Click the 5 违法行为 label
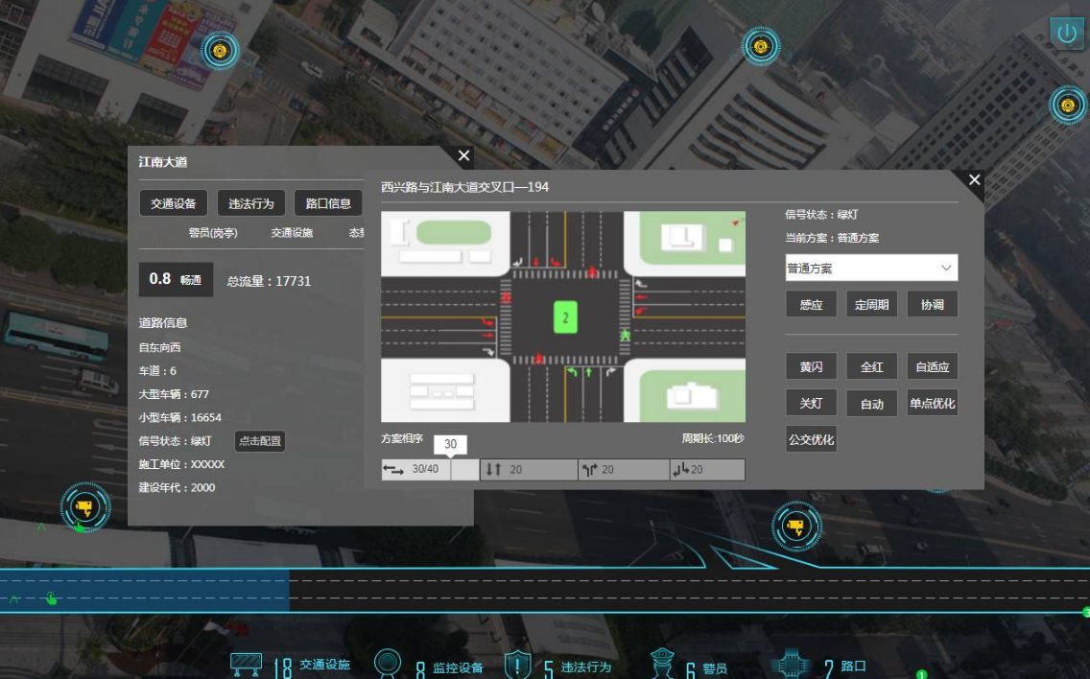This screenshot has width=1090, height=679. [x=578, y=667]
